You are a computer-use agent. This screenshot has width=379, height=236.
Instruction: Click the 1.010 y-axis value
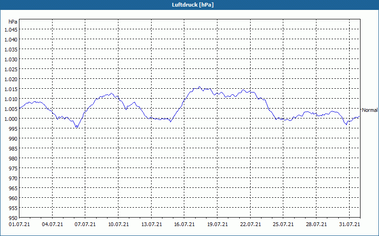[x=11, y=99]
